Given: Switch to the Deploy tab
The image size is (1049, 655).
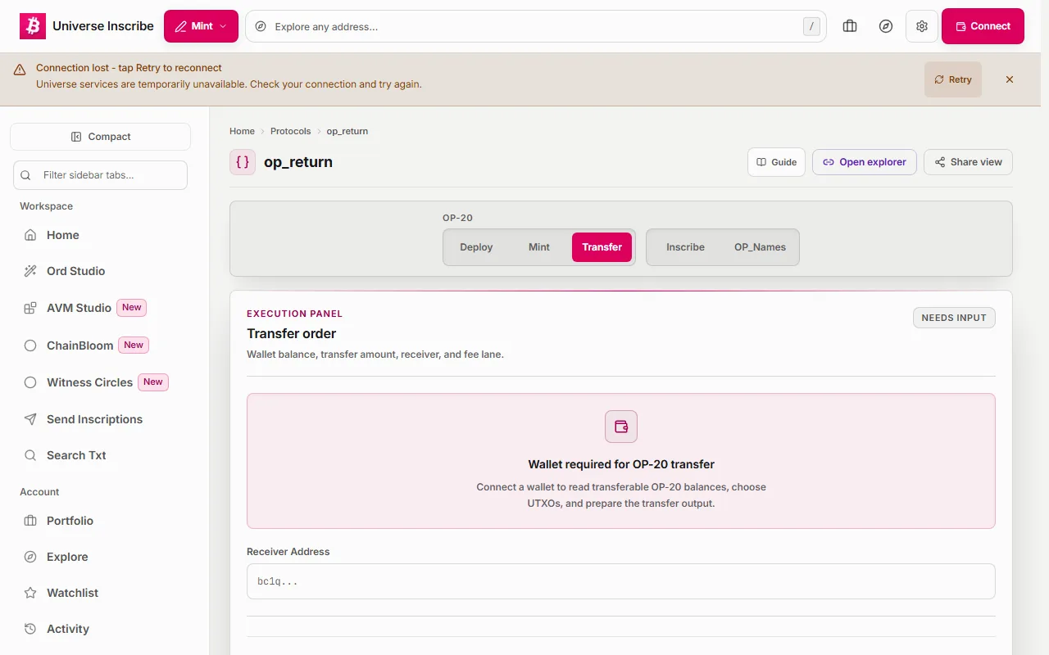Looking at the screenshot, I should tap(476, 247).
